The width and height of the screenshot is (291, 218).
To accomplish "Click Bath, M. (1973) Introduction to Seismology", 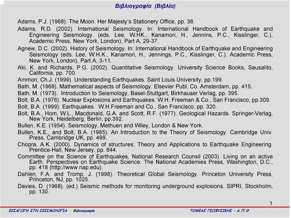I will (x=128, y=93).
